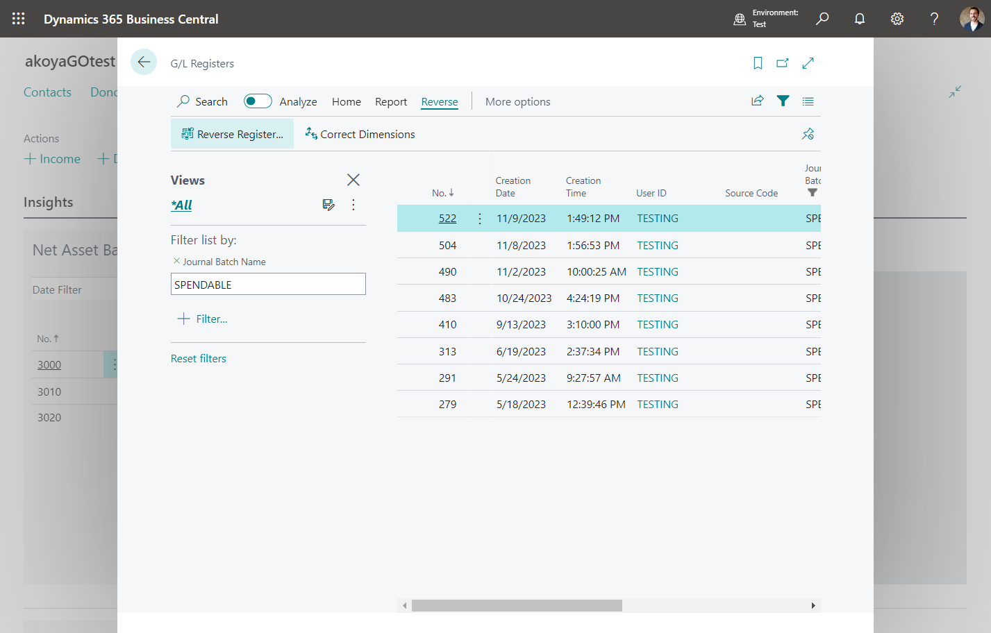Viewport: 991px width, 633px height.
Task: Open the Home menu tab
Action: 347,101
